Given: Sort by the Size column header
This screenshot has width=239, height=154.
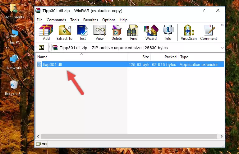Looking at the screenshot, I should (139, 57).
